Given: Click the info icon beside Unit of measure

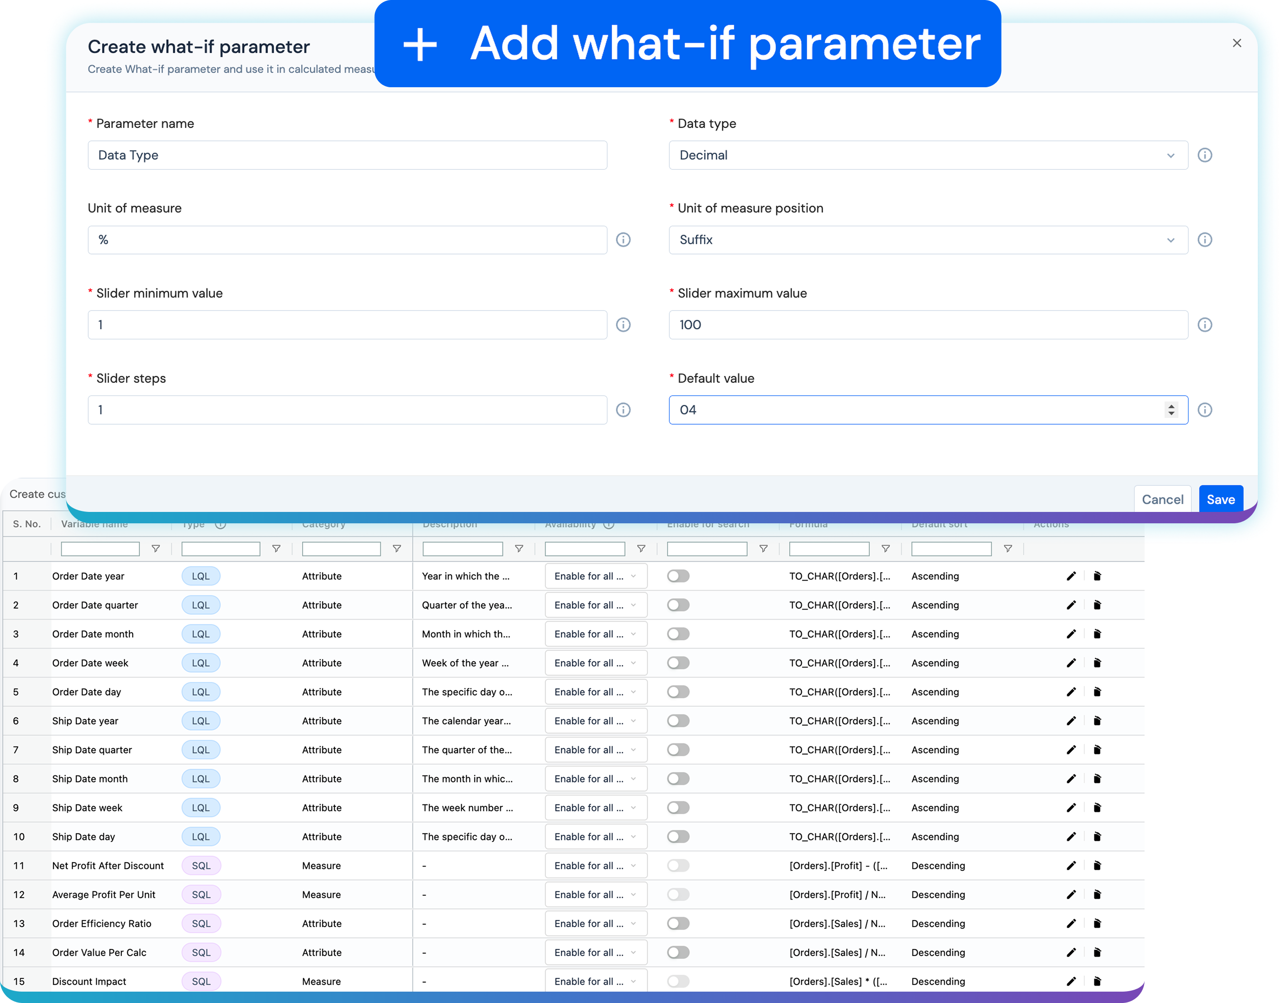Looking at the screenshot, I should [x=623, y=239].
